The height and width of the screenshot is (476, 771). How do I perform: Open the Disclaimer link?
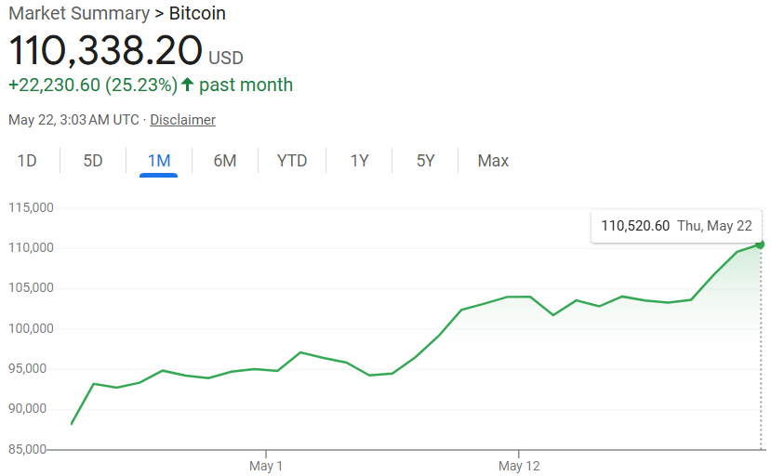coord(182,120)
